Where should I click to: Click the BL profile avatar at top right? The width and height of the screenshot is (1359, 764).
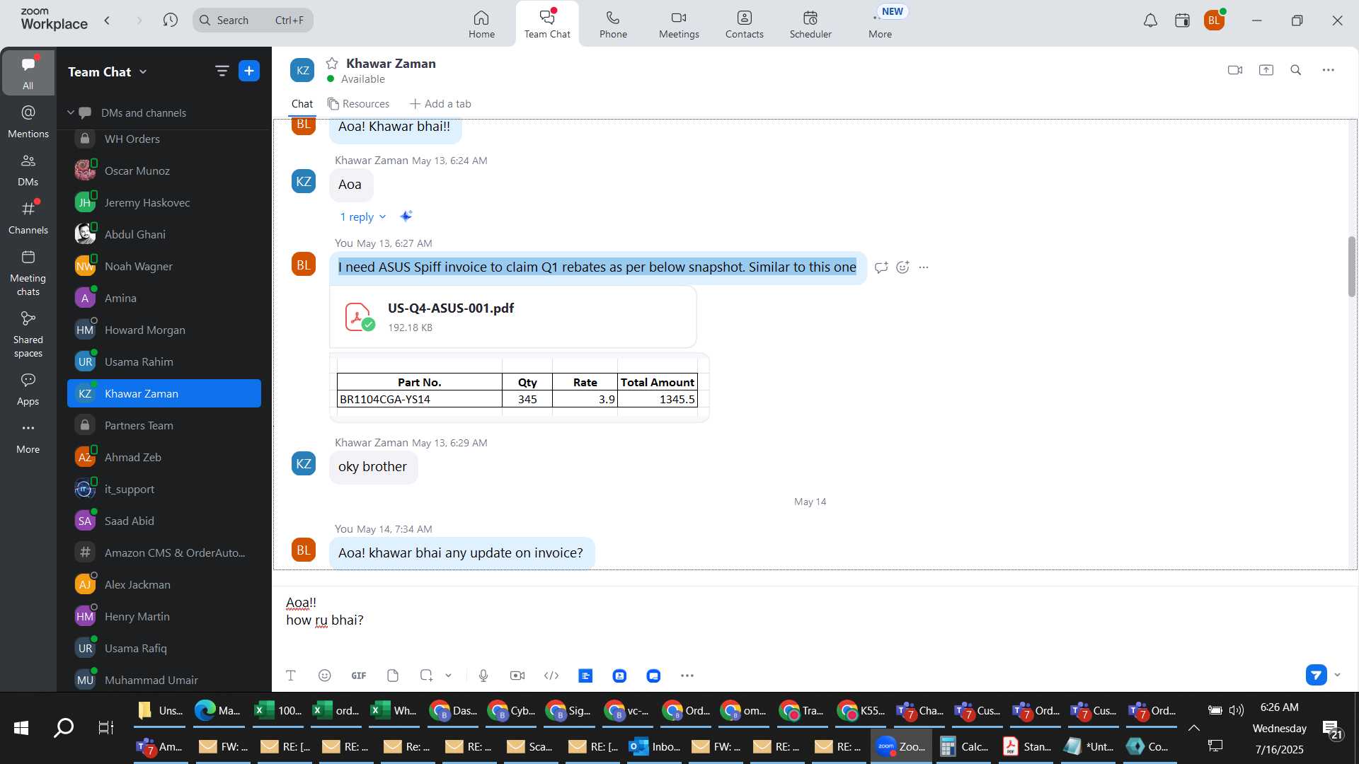pyautogui.click(x=1214, y=21)
